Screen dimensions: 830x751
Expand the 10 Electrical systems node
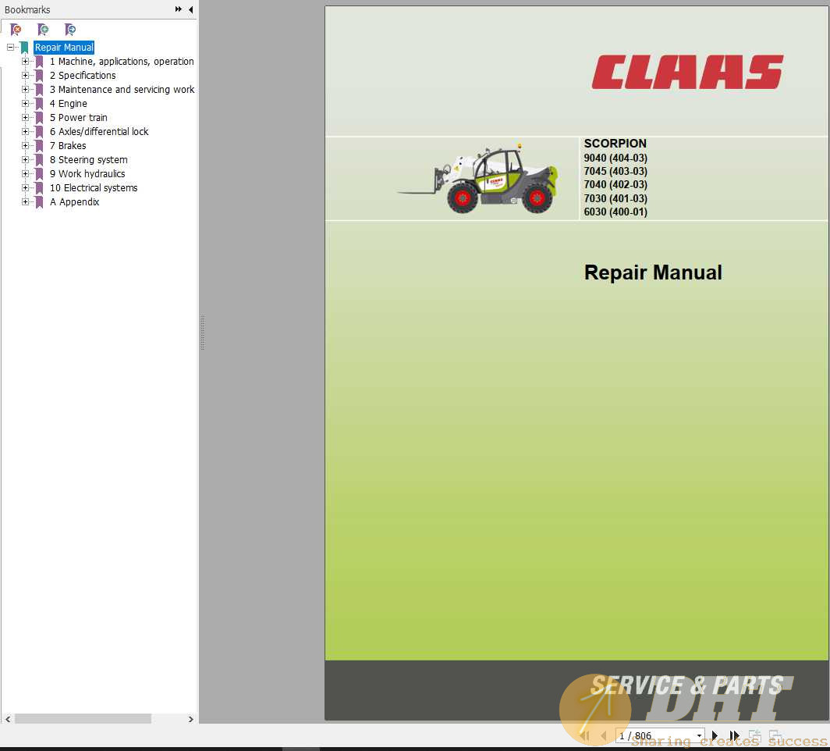pyautogui.click(x=25, y=187)
